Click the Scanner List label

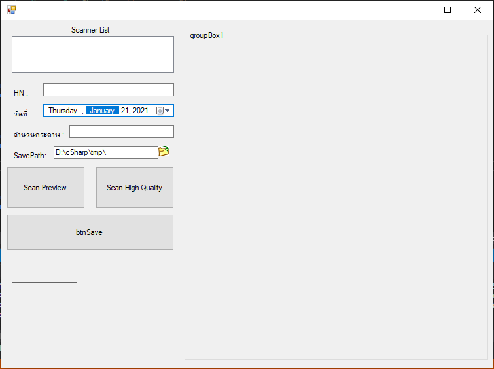[x=90, y=30]
